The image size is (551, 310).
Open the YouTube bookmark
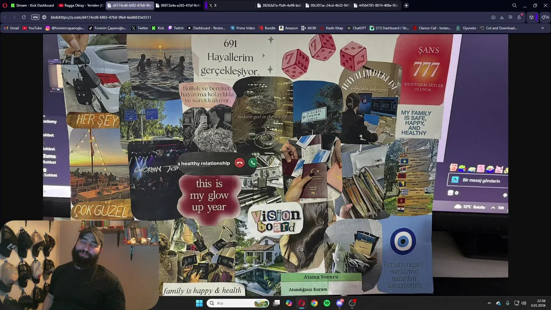point(32,28)
